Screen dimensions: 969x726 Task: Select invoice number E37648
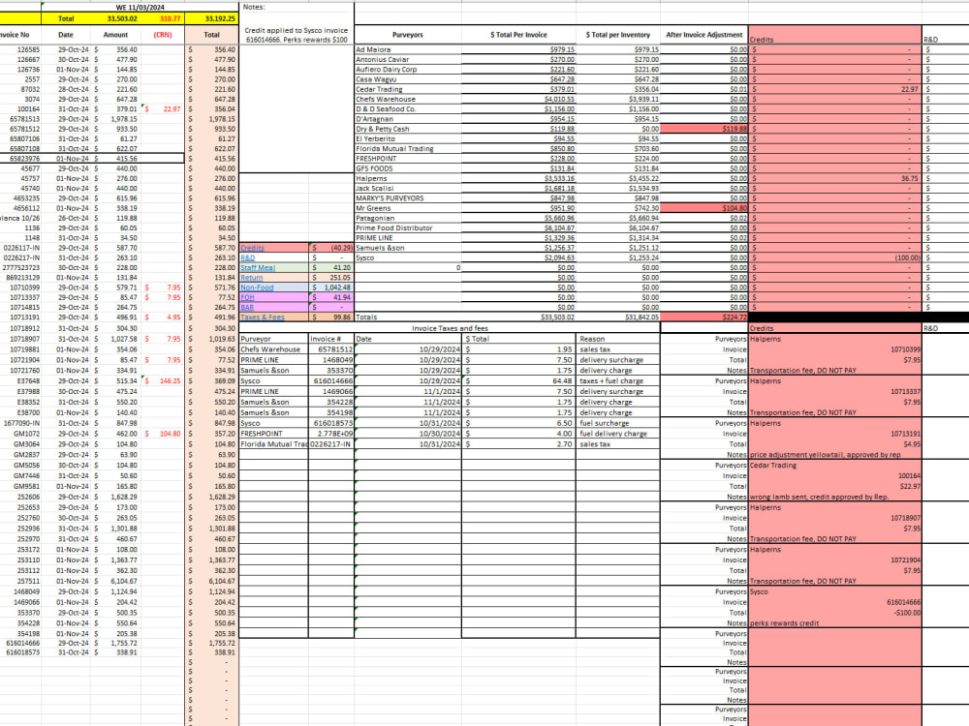28,380
